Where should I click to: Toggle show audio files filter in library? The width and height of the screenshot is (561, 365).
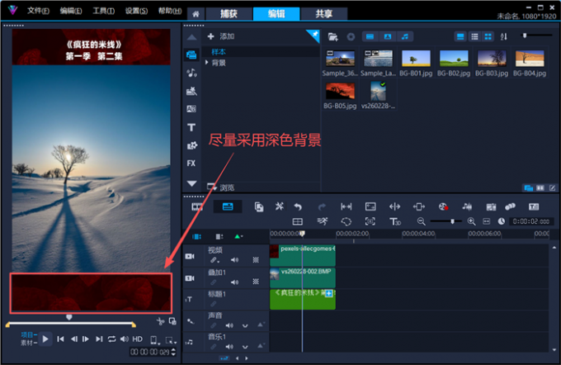click(405, 36)
